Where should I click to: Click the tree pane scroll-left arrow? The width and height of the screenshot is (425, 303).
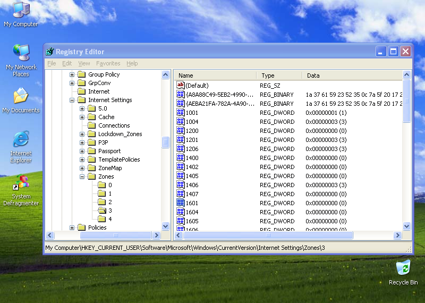pyautogui.click(x=50, y=235)
